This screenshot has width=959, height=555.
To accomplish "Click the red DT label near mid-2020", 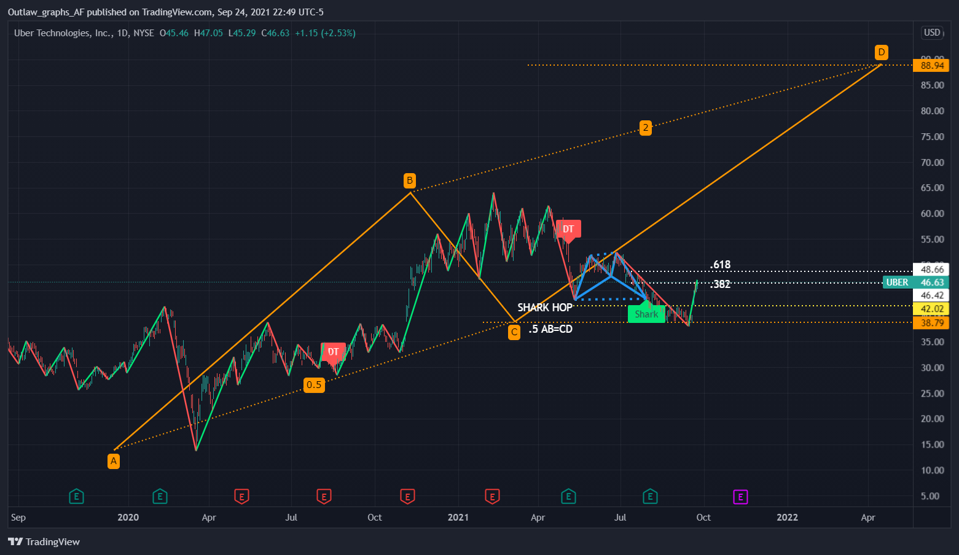I will [333, 352].
